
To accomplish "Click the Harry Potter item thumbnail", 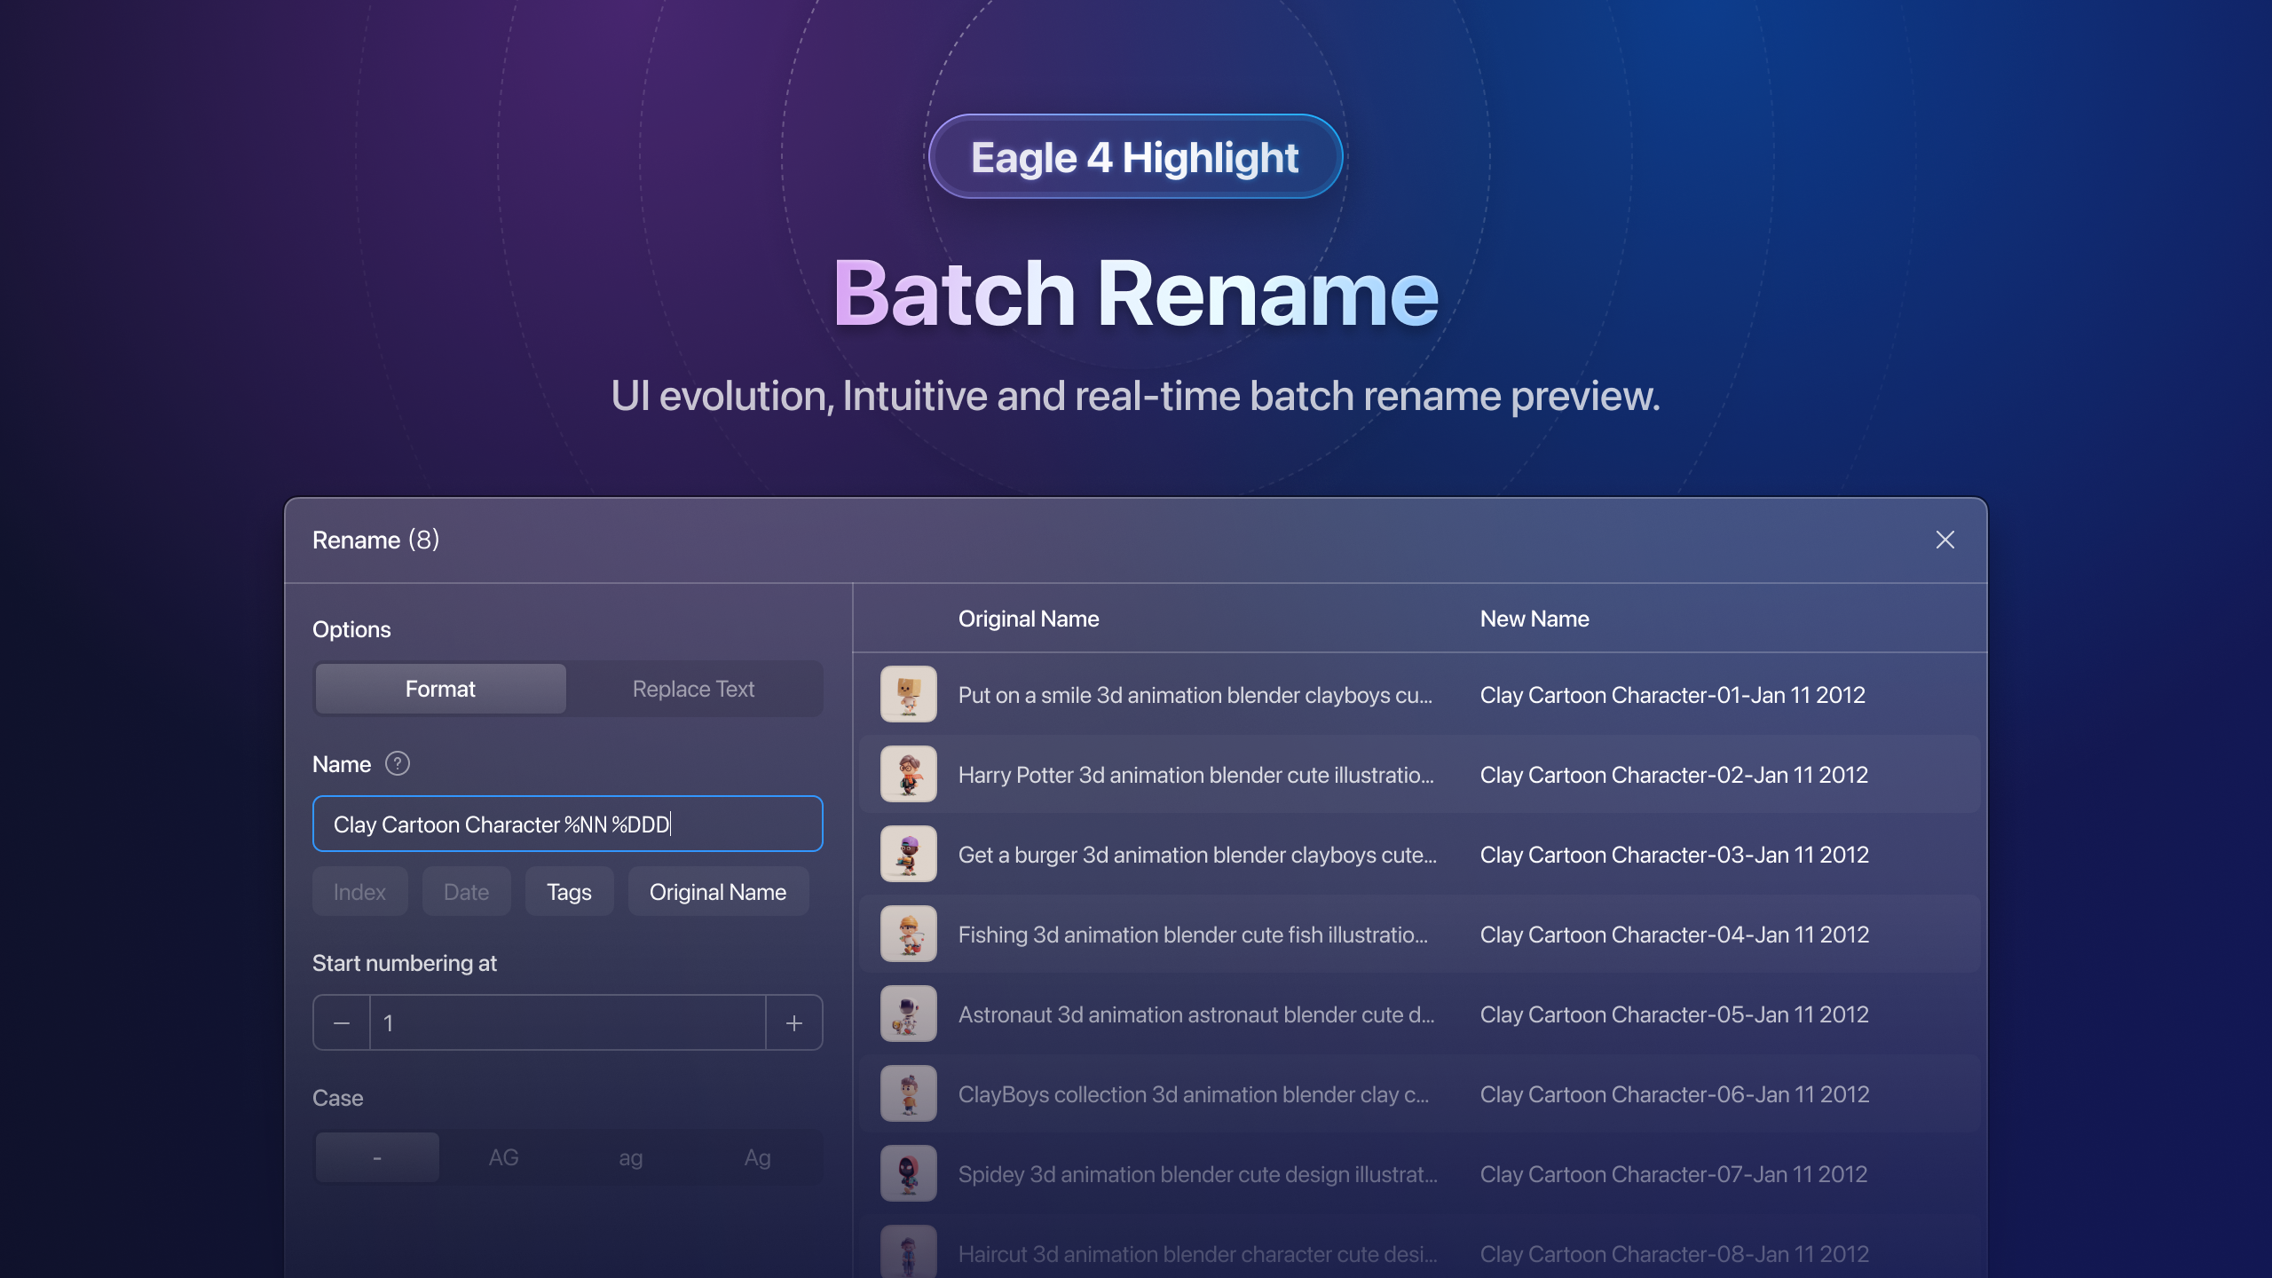I will point(907,773).
